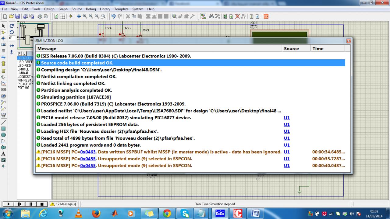Open the Debug menu

[91, 9]
